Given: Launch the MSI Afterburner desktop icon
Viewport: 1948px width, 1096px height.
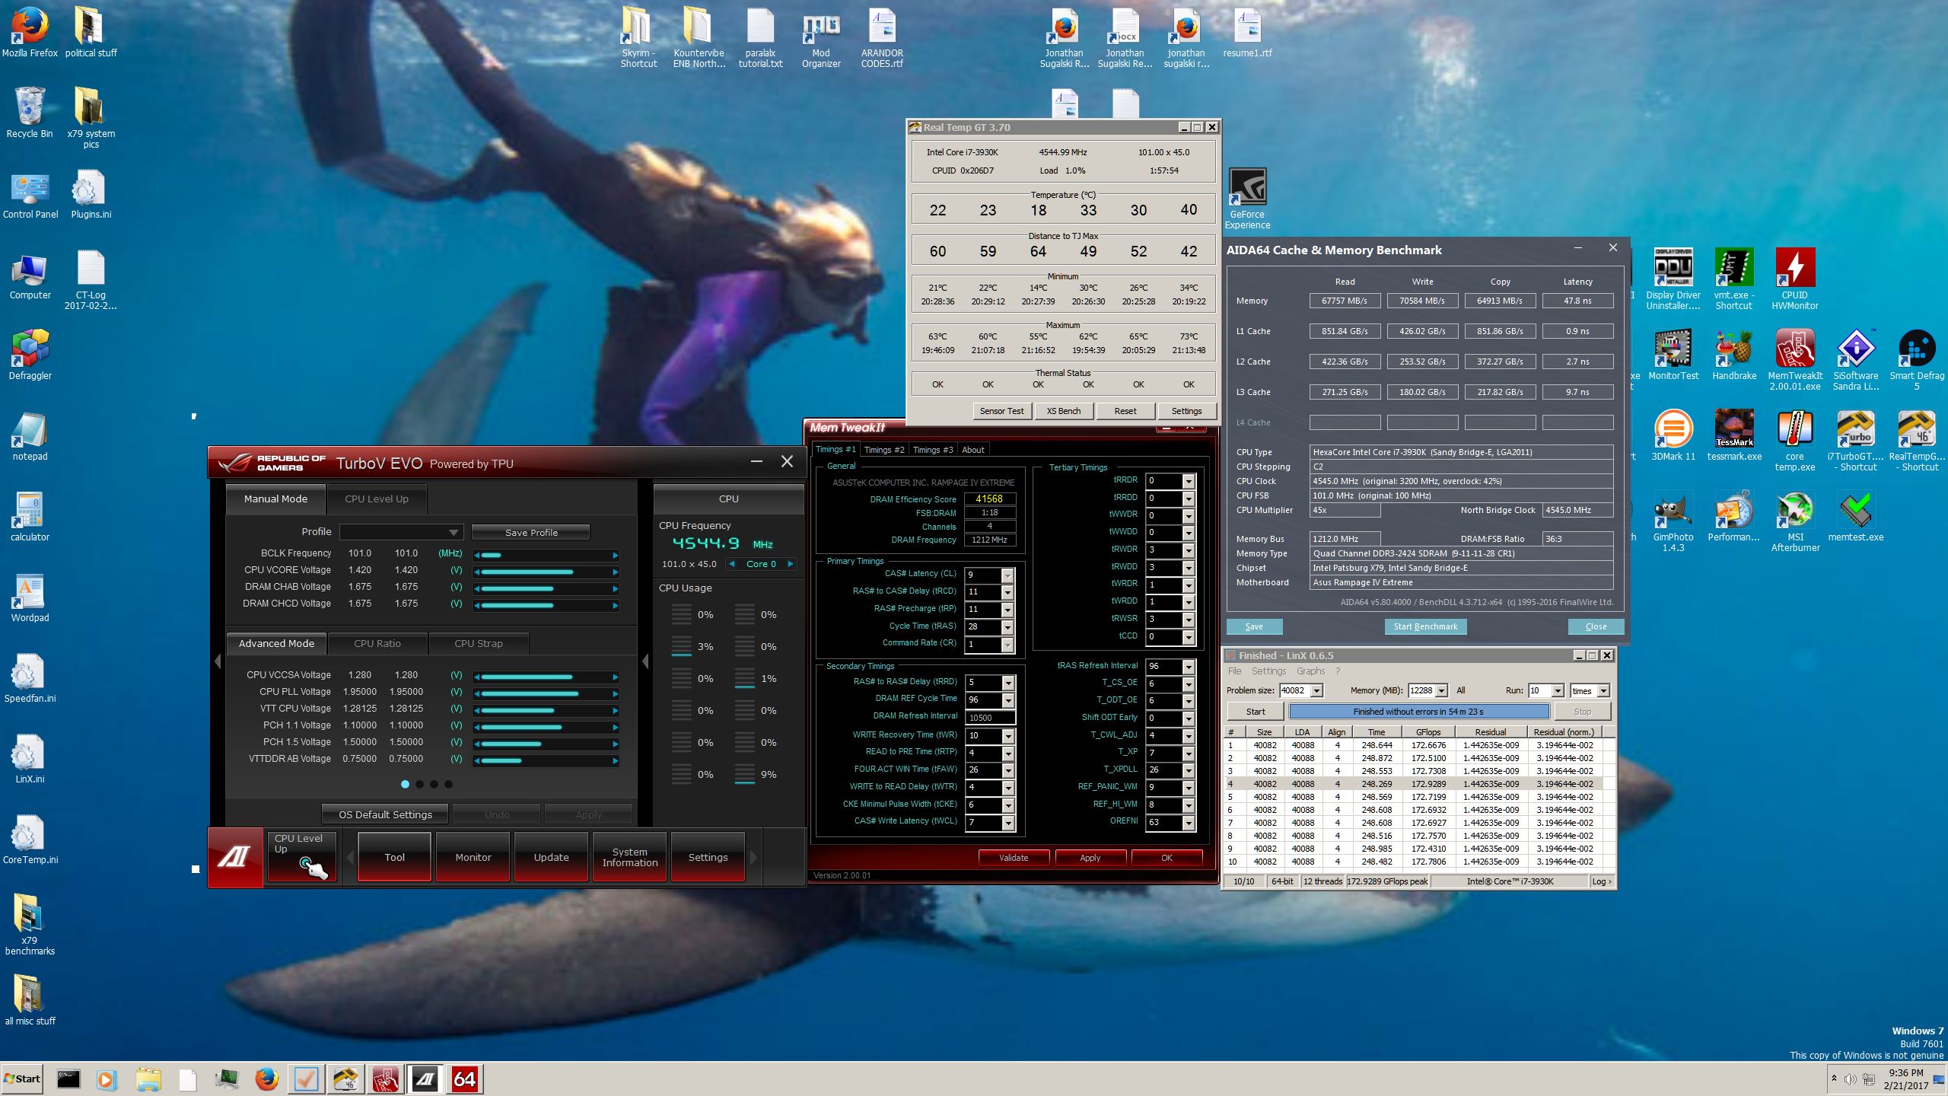Looking at the screenshot, I should tap(1794, 521).
